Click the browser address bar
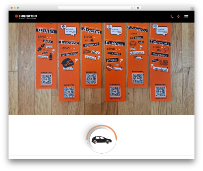The image size is (203, 171). point(96,8)
